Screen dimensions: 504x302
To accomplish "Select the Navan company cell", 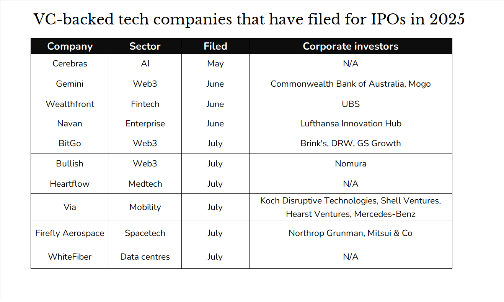I will point(70,124).
